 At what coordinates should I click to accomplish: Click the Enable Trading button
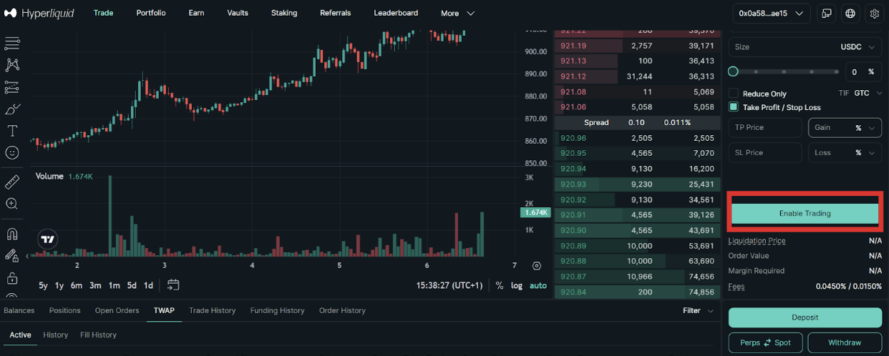[805, 213]
